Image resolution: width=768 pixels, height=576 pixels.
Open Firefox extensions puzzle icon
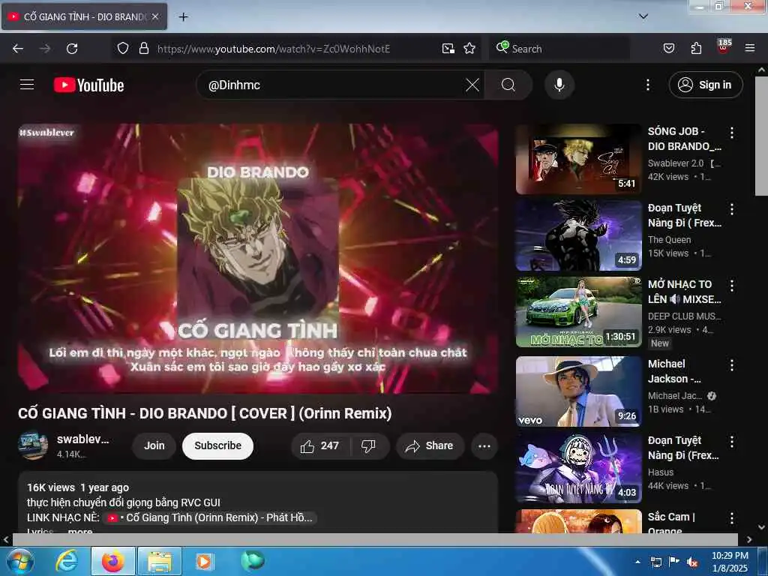pos(696,48)
